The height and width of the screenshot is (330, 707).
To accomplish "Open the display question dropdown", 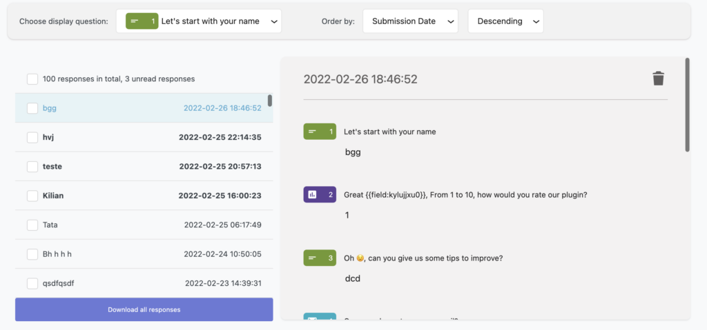I will tap(199, 21).
